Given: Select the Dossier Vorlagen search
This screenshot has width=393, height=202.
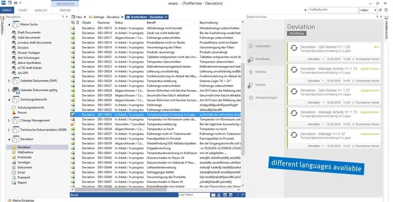Looking at the screenshot, I should pos(29,53).
